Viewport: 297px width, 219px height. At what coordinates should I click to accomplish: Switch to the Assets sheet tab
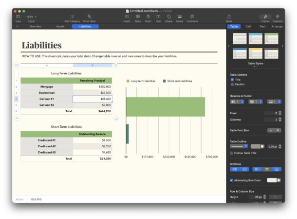(60, 26)
